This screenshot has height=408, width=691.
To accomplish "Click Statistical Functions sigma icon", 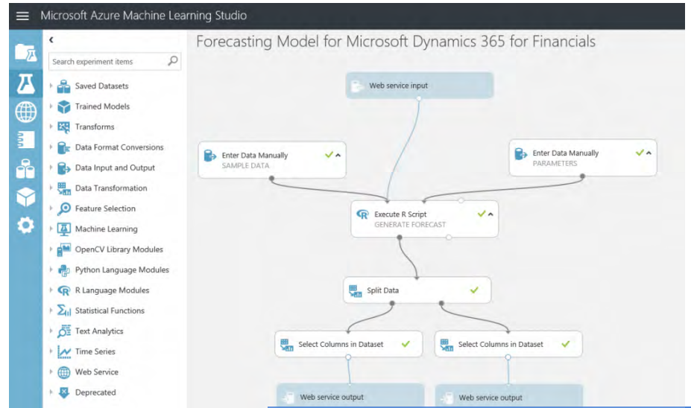I will [x=64, y=310].
